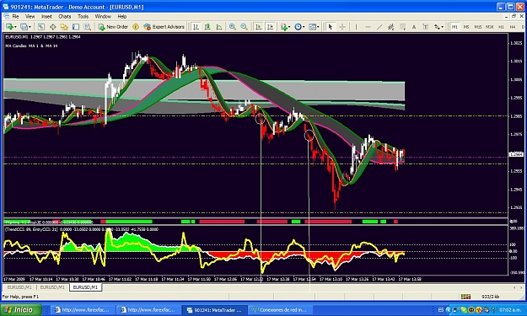Switch to M1 timeframe

[x=454, y=27]
